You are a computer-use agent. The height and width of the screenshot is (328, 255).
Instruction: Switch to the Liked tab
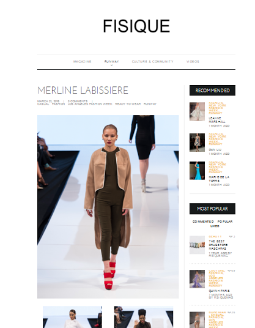[215, 226]
